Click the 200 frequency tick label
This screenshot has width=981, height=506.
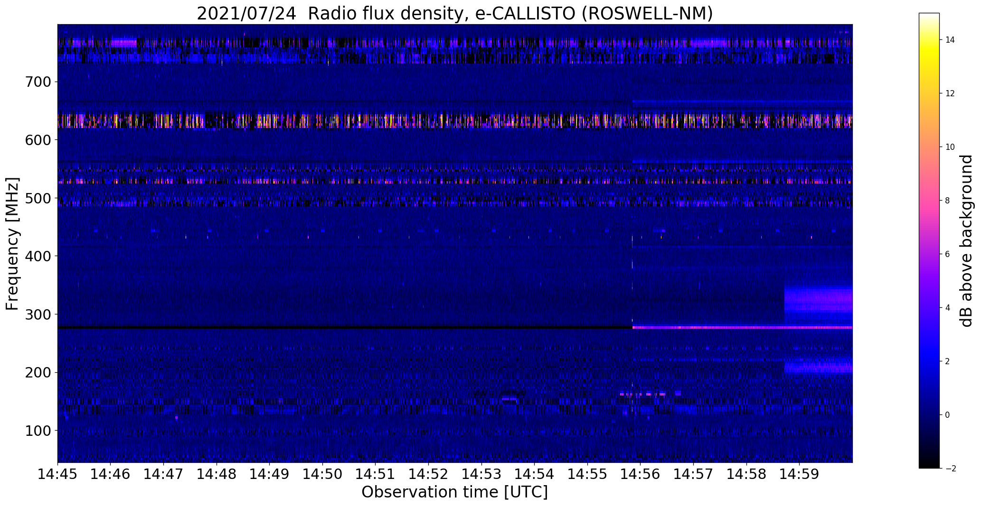(x=38, y=372)
